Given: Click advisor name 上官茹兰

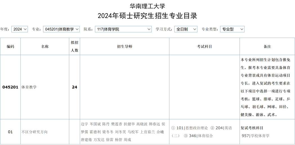Looking at the screenshot, I should click(147, 132).
